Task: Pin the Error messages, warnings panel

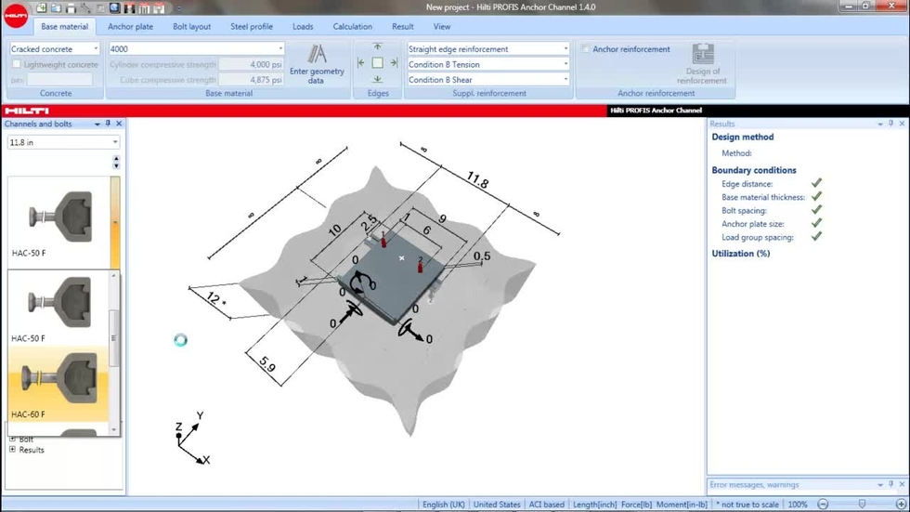Action: click(x=890, y=484)
